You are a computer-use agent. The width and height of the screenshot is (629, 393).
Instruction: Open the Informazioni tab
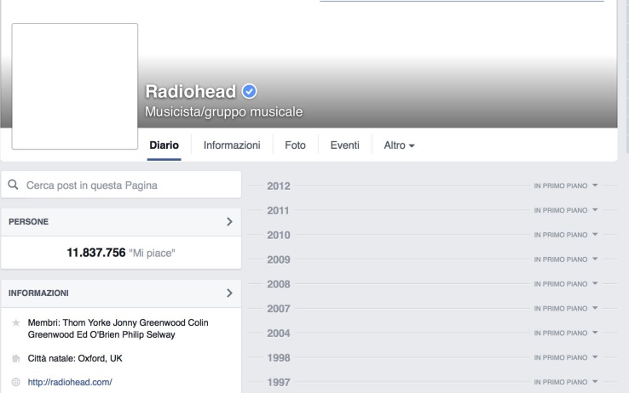point(232,145)
